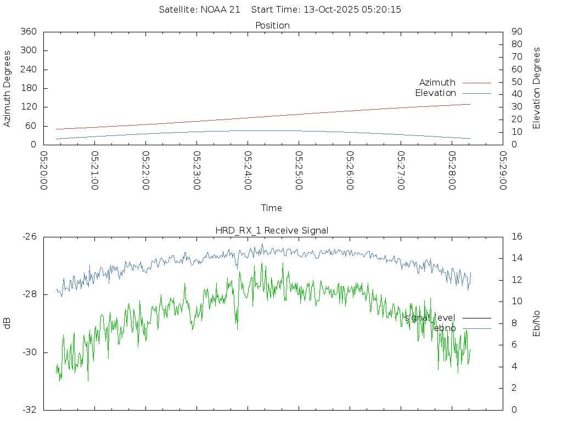This screenshot has height=421, width=562.
Task: Select the Azimuth legend label
Action: (437, 83)
